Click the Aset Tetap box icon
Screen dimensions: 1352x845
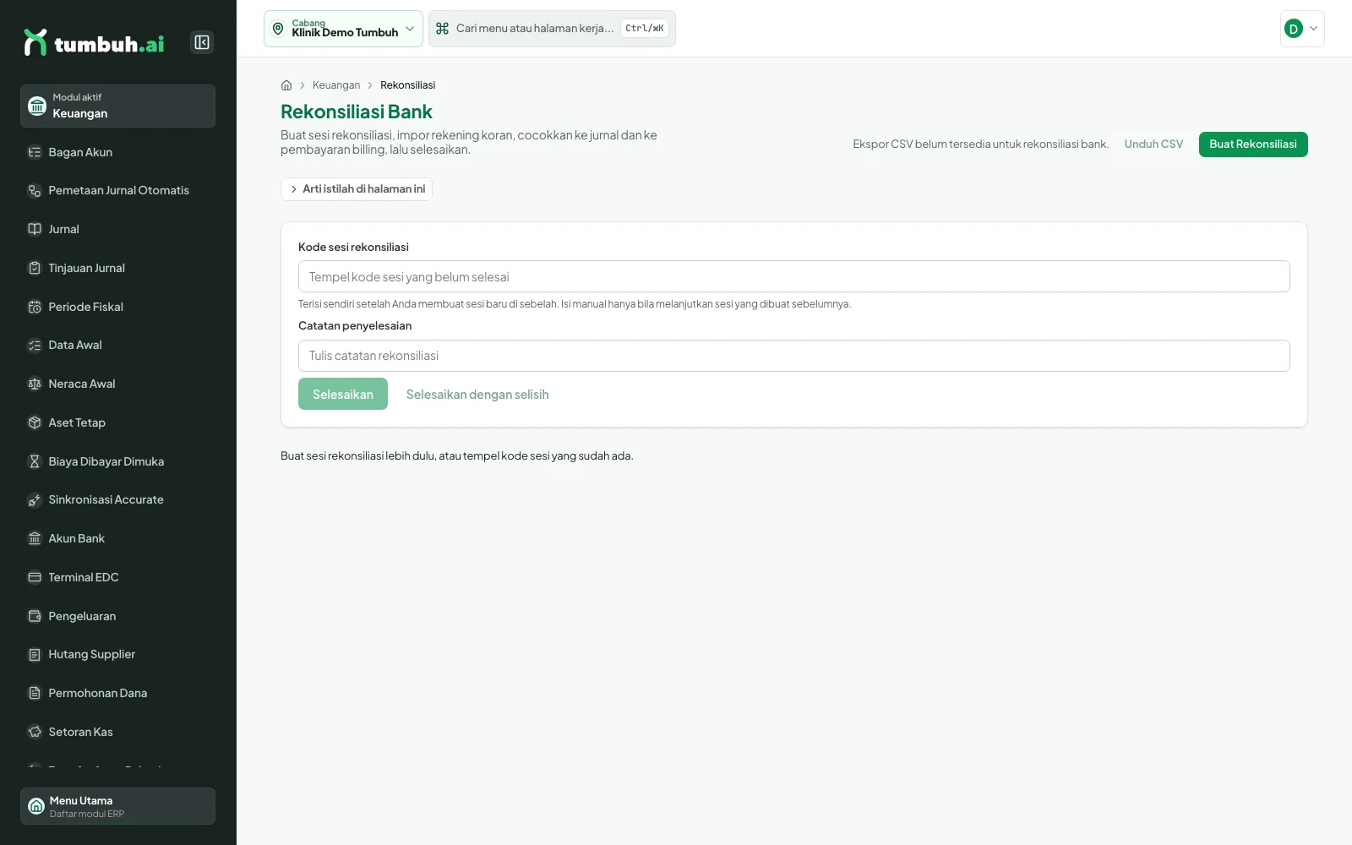coord(35,422)
